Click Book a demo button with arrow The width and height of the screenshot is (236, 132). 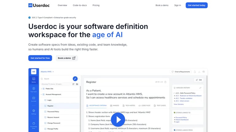pos(67,58)
